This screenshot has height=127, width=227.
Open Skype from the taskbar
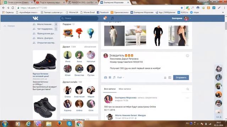(x=70, y=124)
